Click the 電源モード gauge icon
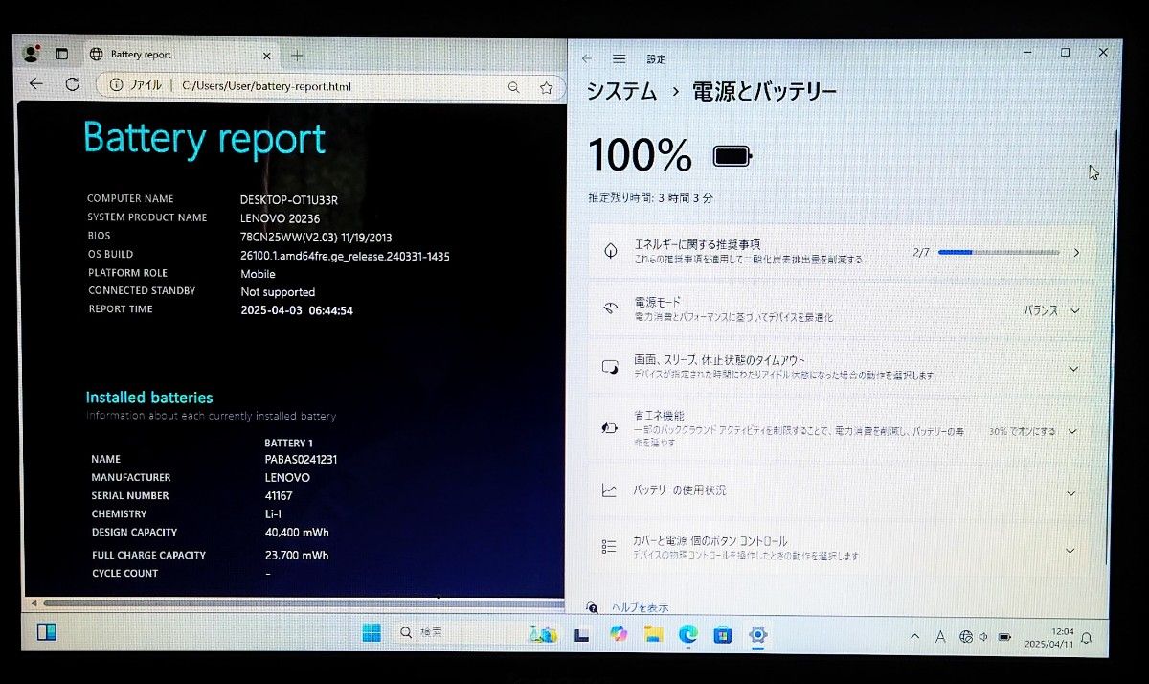The width and height of the screenshot is (1149, 684). coord(610,308)
